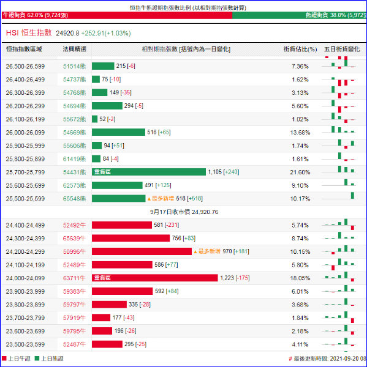This screenshot has height=367, width=367.
Task: Open bear certificate link 61419熊
Action: click(74, 159)
